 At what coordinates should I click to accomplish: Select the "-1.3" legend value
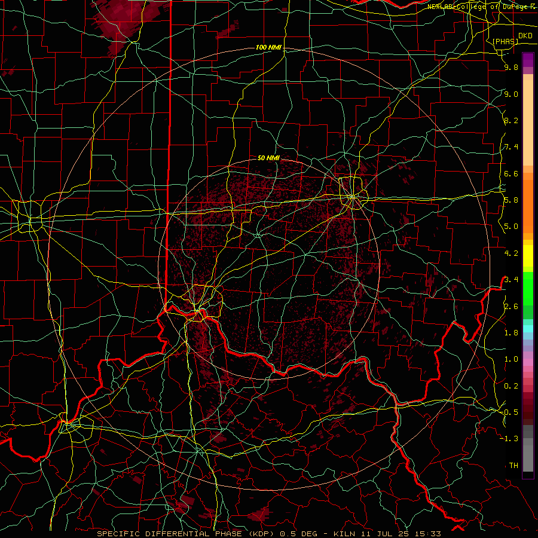509,439
